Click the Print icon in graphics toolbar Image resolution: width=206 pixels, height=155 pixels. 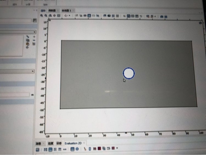pyautogui.click(x=166, y=17)
